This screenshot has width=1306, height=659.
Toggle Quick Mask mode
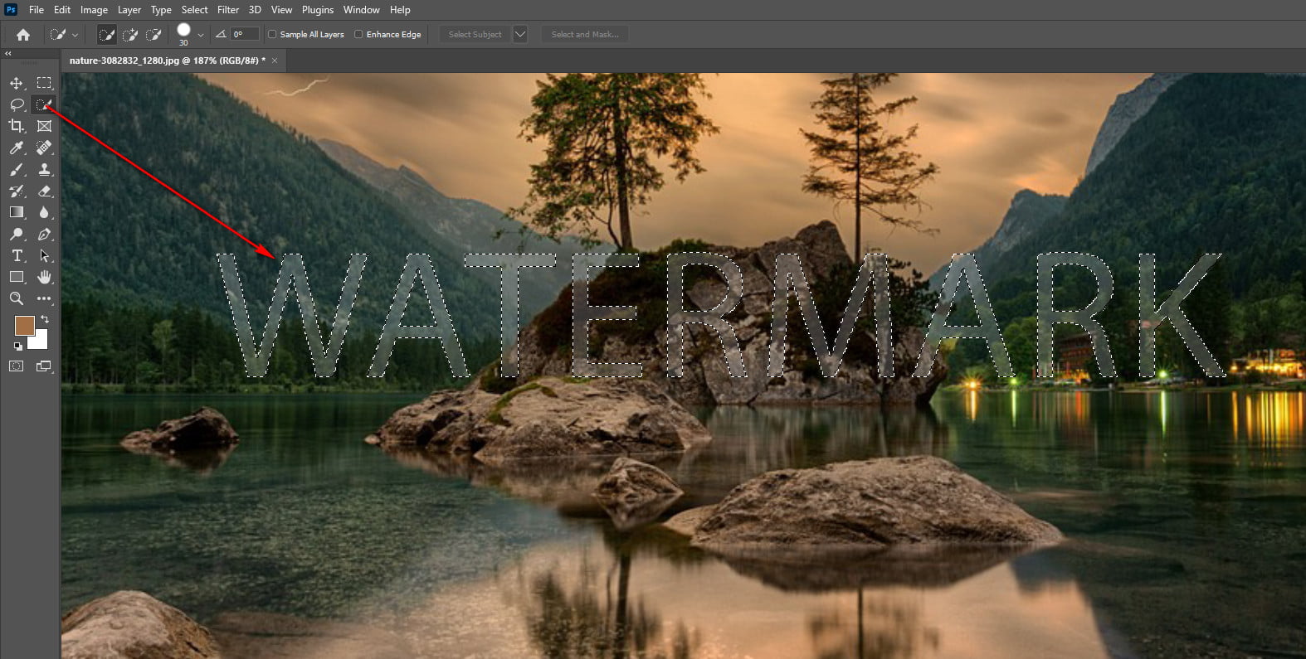pyautogui.click(x=17, y=366)
